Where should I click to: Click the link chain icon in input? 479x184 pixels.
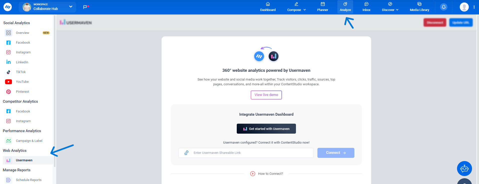(186, 153)
